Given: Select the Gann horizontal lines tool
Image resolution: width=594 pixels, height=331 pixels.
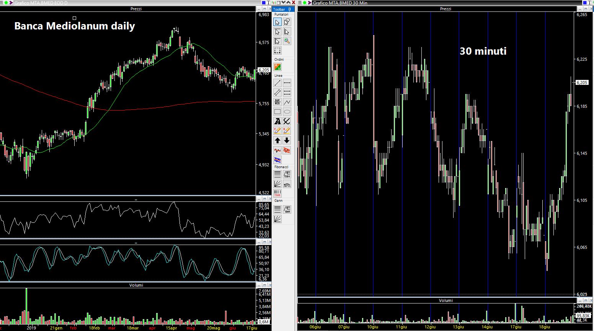Looking at the screenshot, I should point(277,209).
